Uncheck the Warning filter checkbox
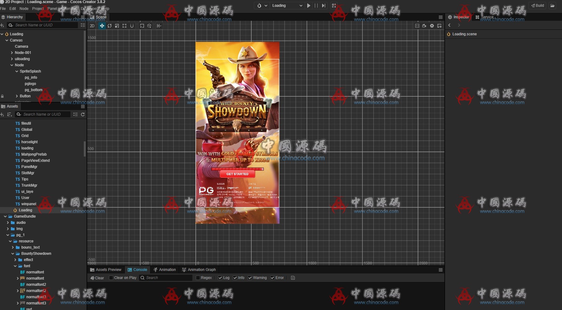The width and height of the screenshot is (562, 310). [250, 278]
